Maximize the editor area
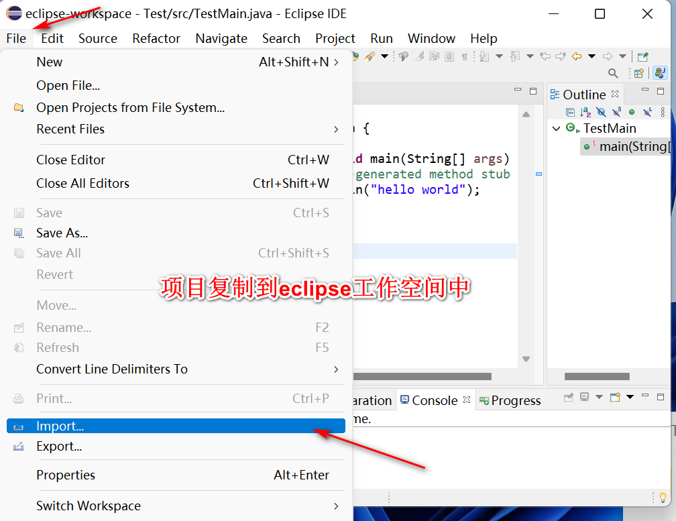Screen dimensions: 676x521 coord(533,91)
